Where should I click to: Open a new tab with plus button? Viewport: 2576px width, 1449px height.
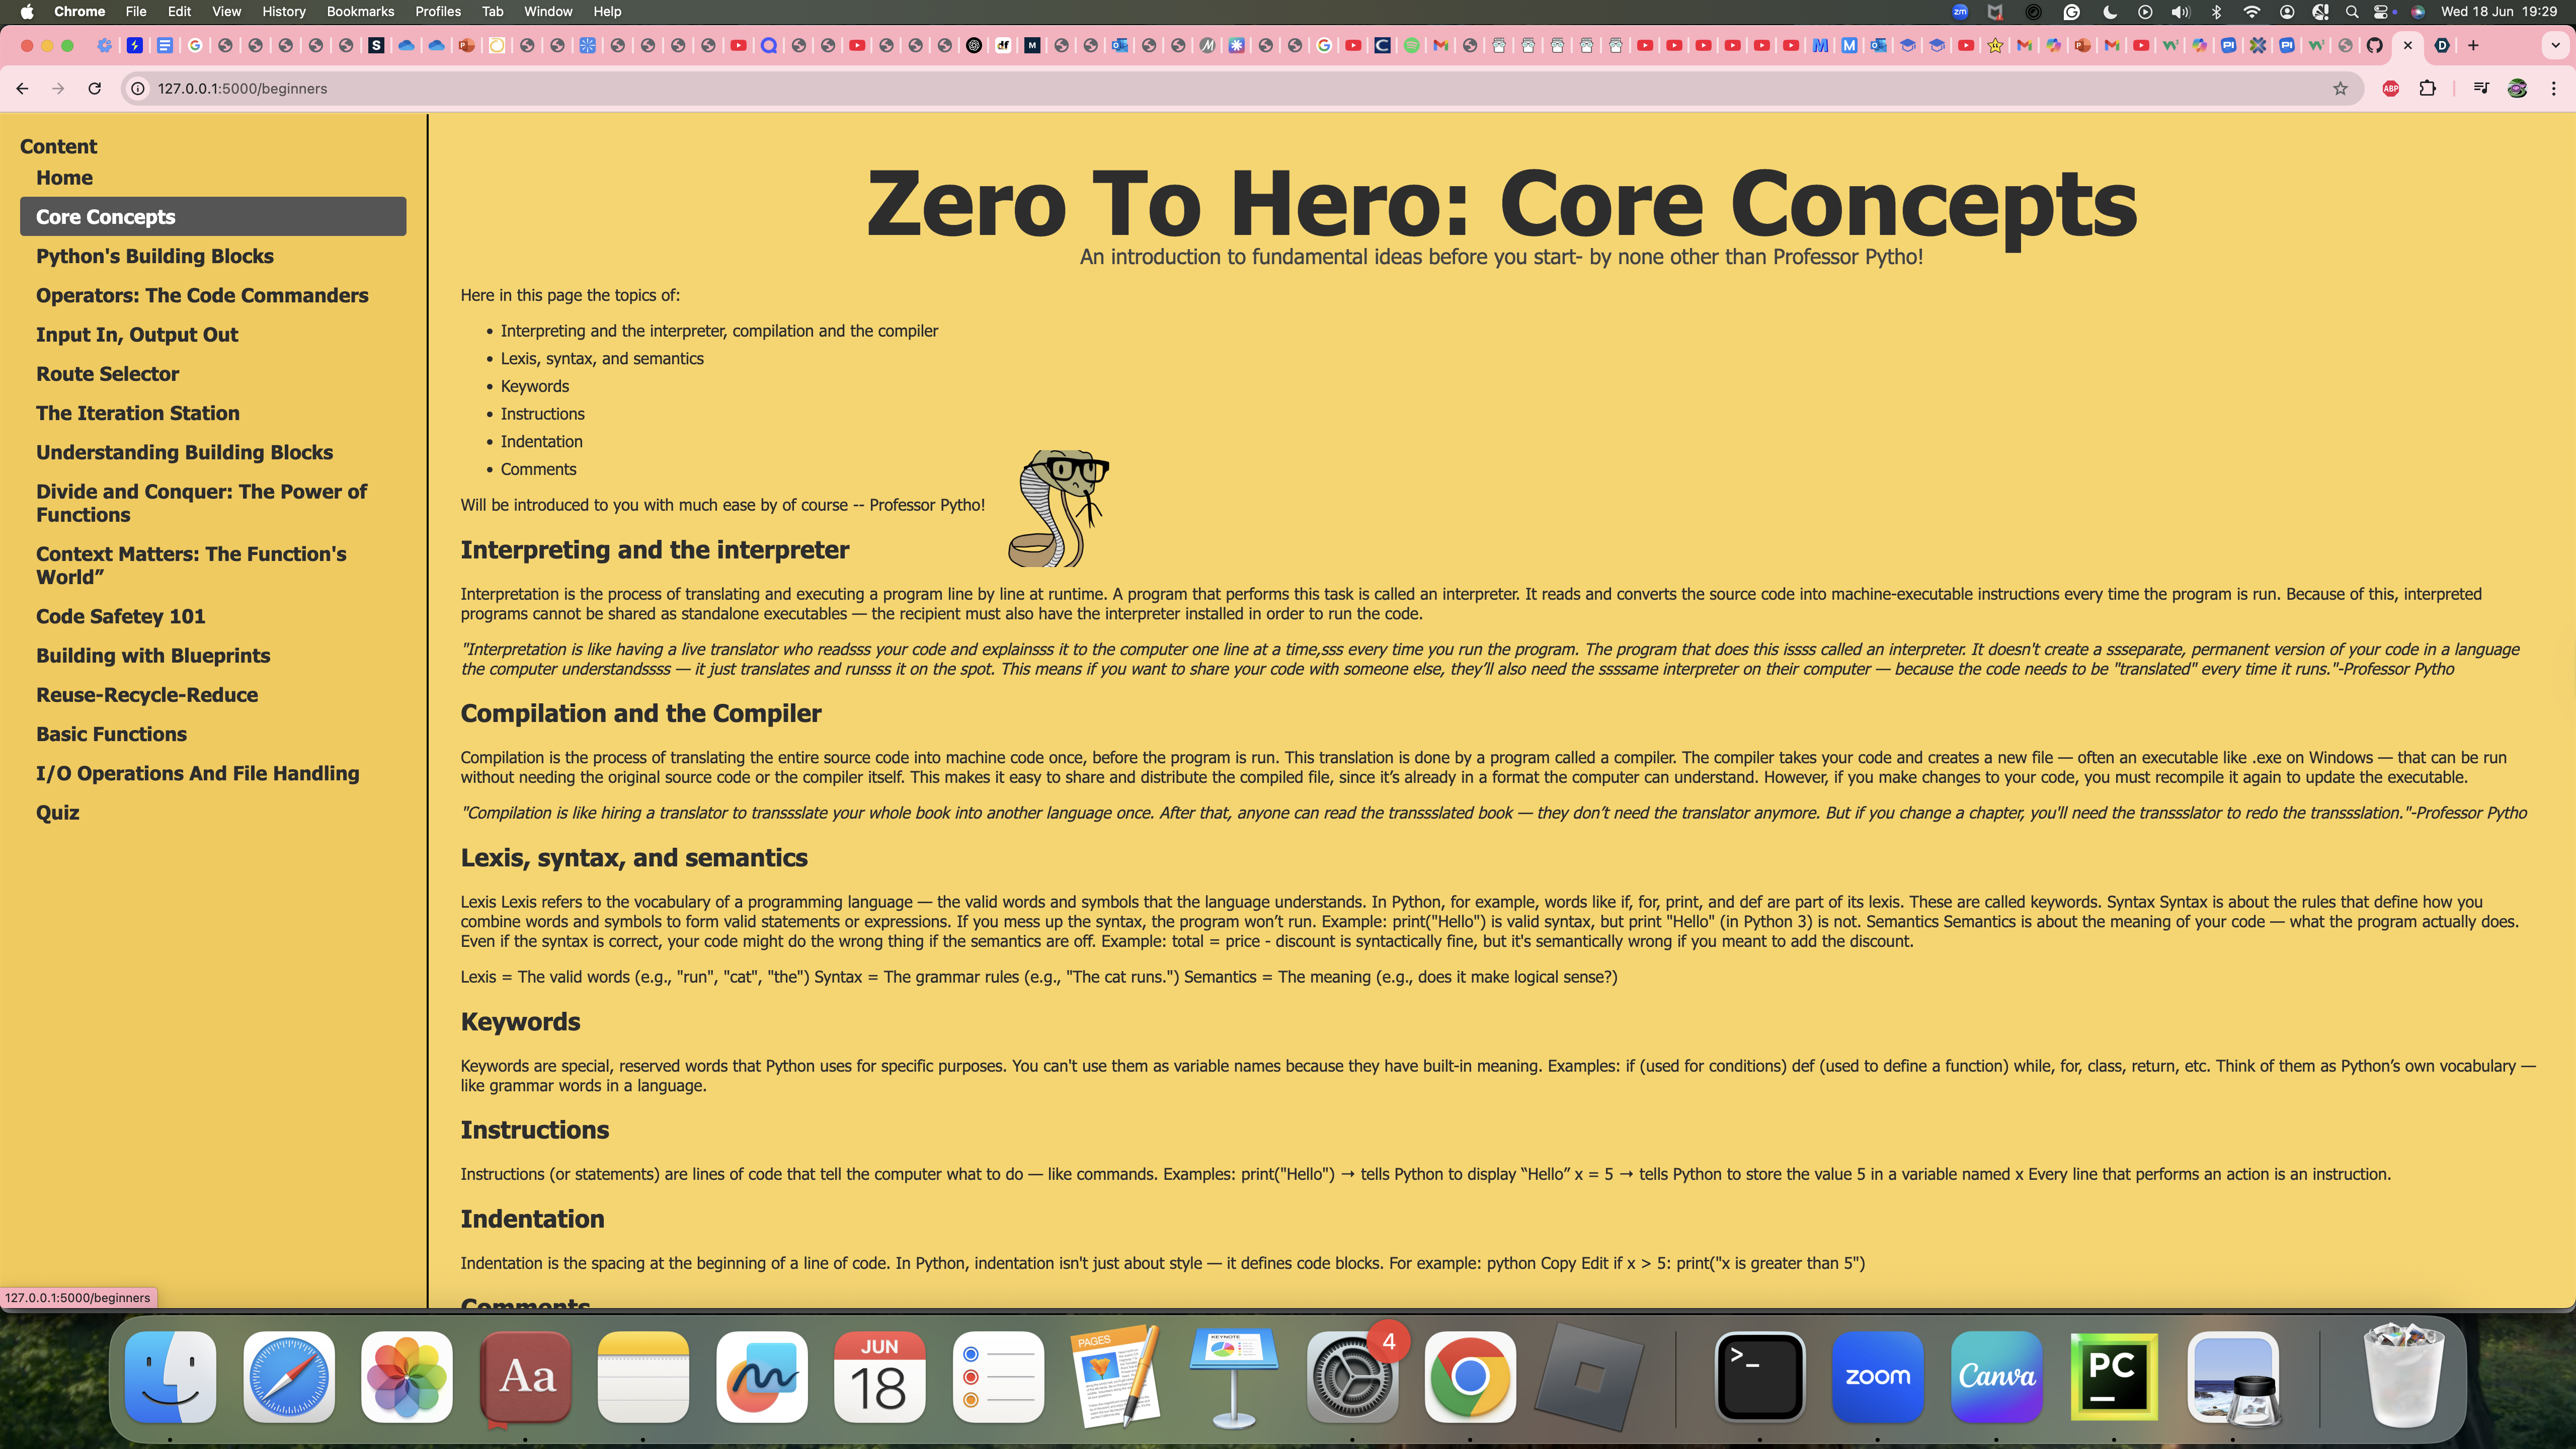[x=2473, y=45]
